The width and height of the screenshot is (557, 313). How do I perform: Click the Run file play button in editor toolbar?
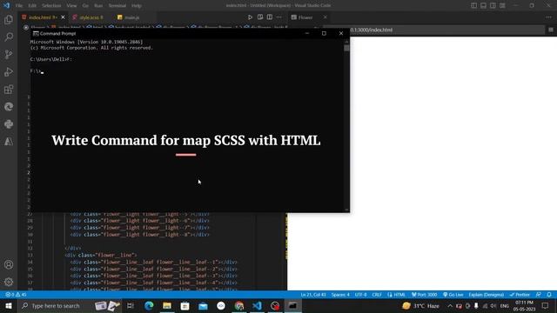click(x=250, y=17)
